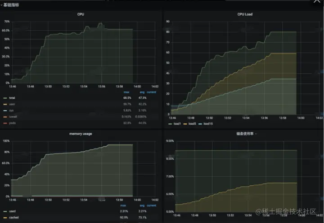324x223 pixels.
Task: Open the CPU Load panel title menu
Action: [245, 14]
